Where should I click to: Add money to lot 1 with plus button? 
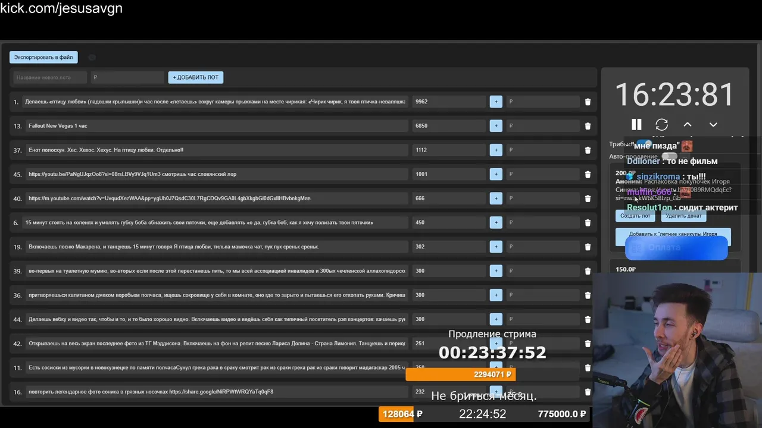(496, 102)
